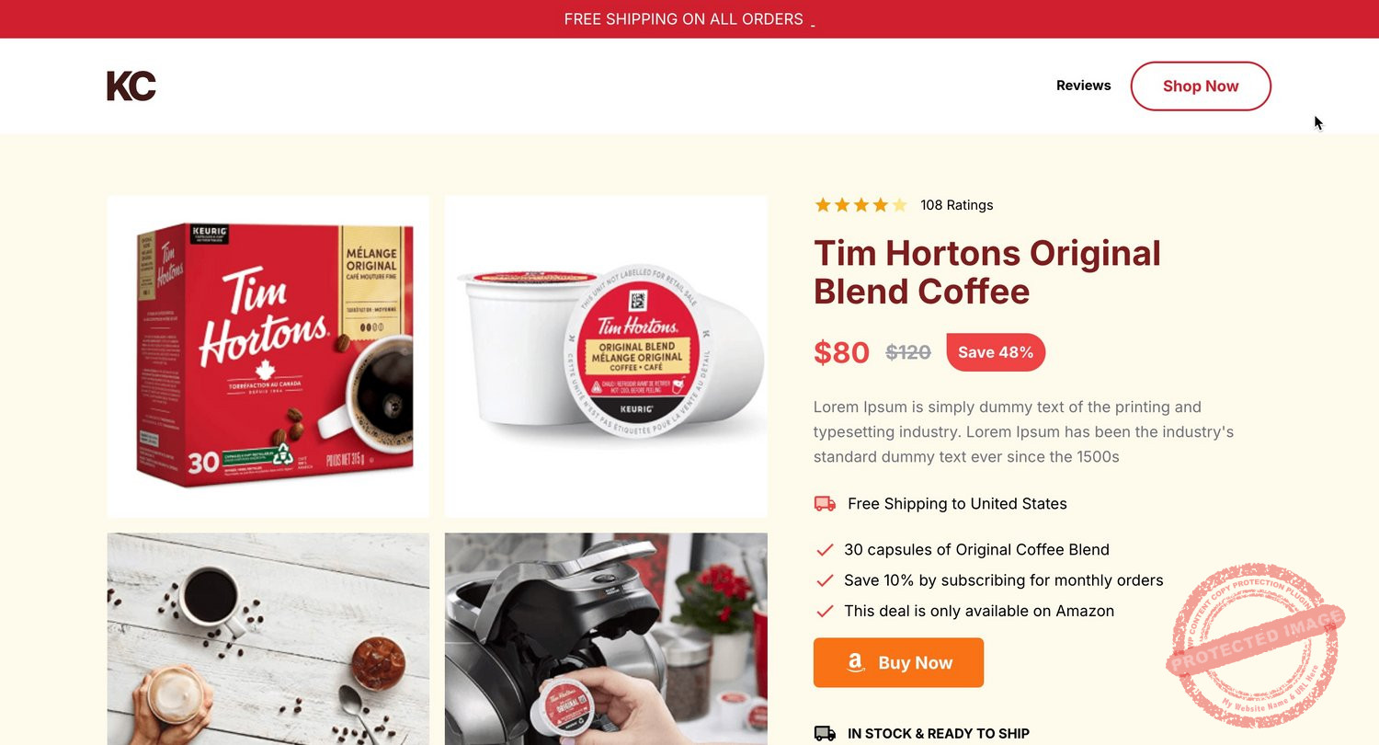Open the coffee cups on table photo
This screenshot has width=1379, height=745.
tap(268, 639)
